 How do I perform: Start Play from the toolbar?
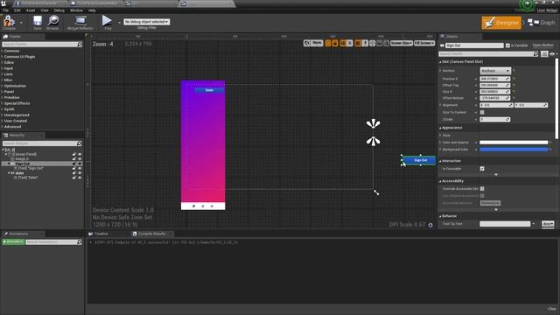click(107, 23)
